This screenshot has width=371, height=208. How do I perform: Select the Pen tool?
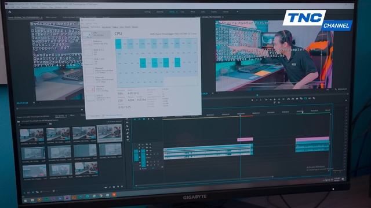coord(128,133)
